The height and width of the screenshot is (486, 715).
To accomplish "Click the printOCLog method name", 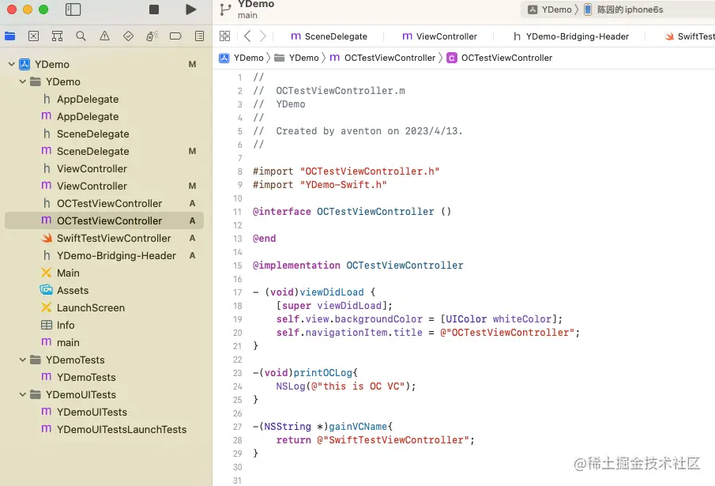I will coord(323,373).
